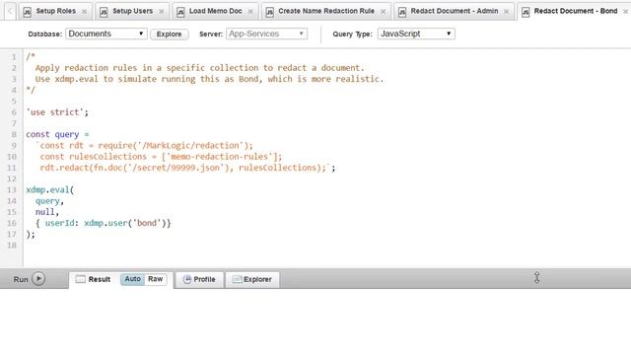The width and height of the screenshot is (631, 355).
Task: Switch to the Setup Roles tab
Action: [55, 11]
